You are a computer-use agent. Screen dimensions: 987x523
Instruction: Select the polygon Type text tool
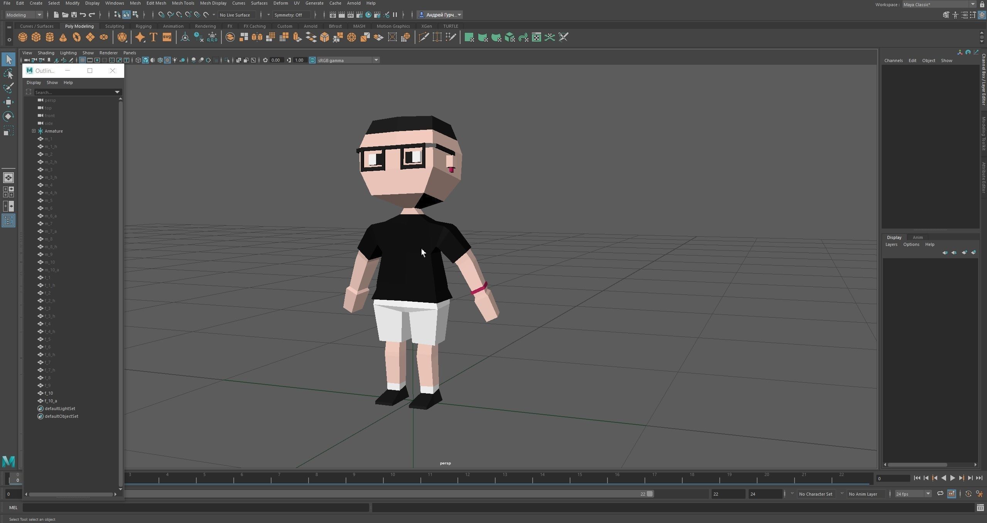[x=153, y=37]
